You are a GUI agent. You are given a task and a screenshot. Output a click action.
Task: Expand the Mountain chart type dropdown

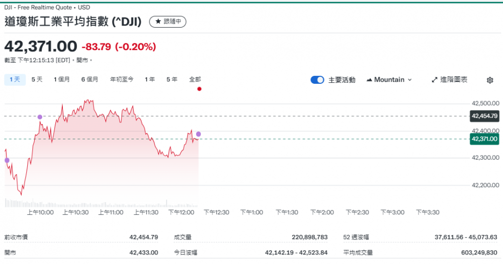click(x=389, y=80)
